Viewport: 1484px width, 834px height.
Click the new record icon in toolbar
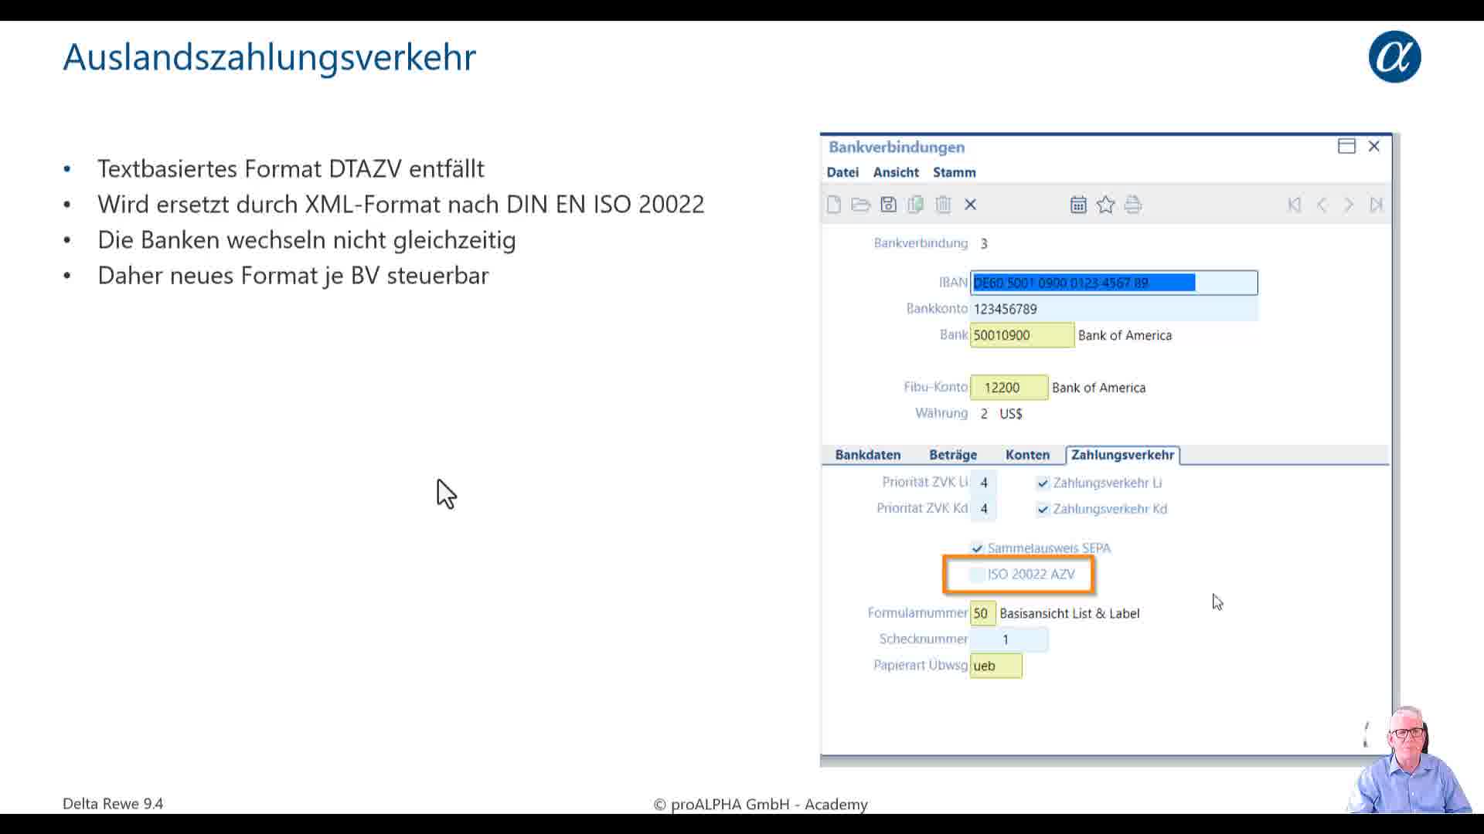pyautogui.click(x=832, y=204)
